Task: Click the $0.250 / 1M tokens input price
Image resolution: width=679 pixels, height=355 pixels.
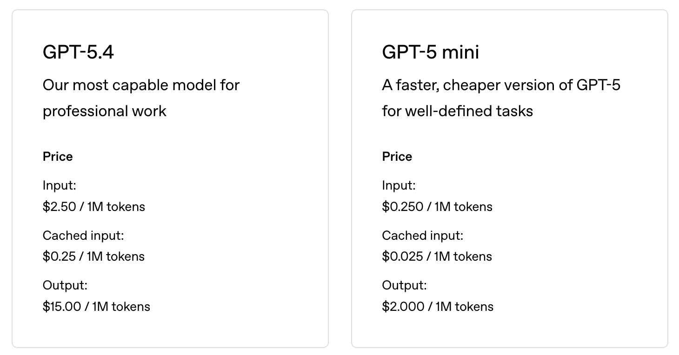Action: pyautogui.click(x=437, y=206)
